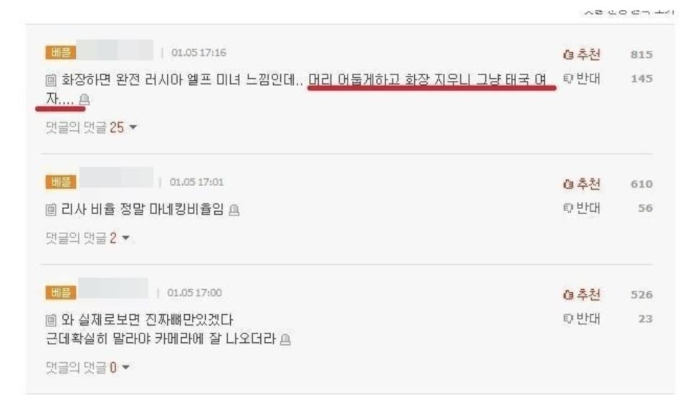688x403 pixels.
Task: Click thumbs-up 추천 icon on 610 comment
Action: [x=568, y=184]
